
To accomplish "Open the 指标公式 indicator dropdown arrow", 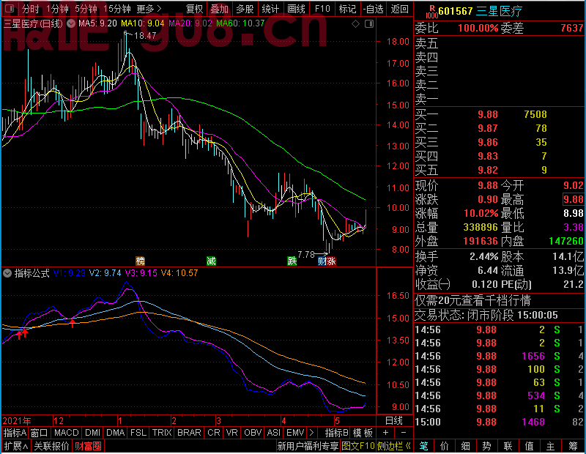I will coord(7,273).
